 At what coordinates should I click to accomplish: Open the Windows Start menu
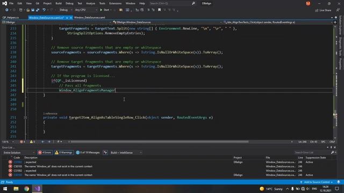[5, 189]
